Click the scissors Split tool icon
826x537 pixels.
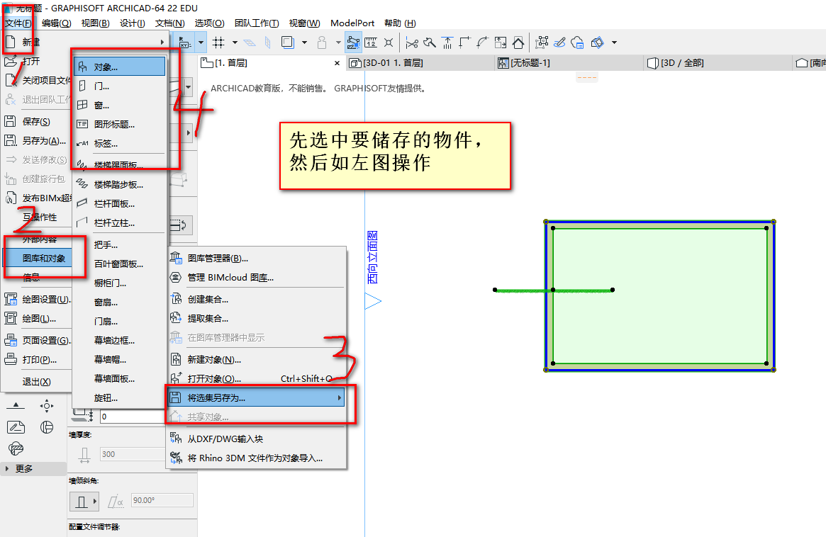[x=412, y=43]
